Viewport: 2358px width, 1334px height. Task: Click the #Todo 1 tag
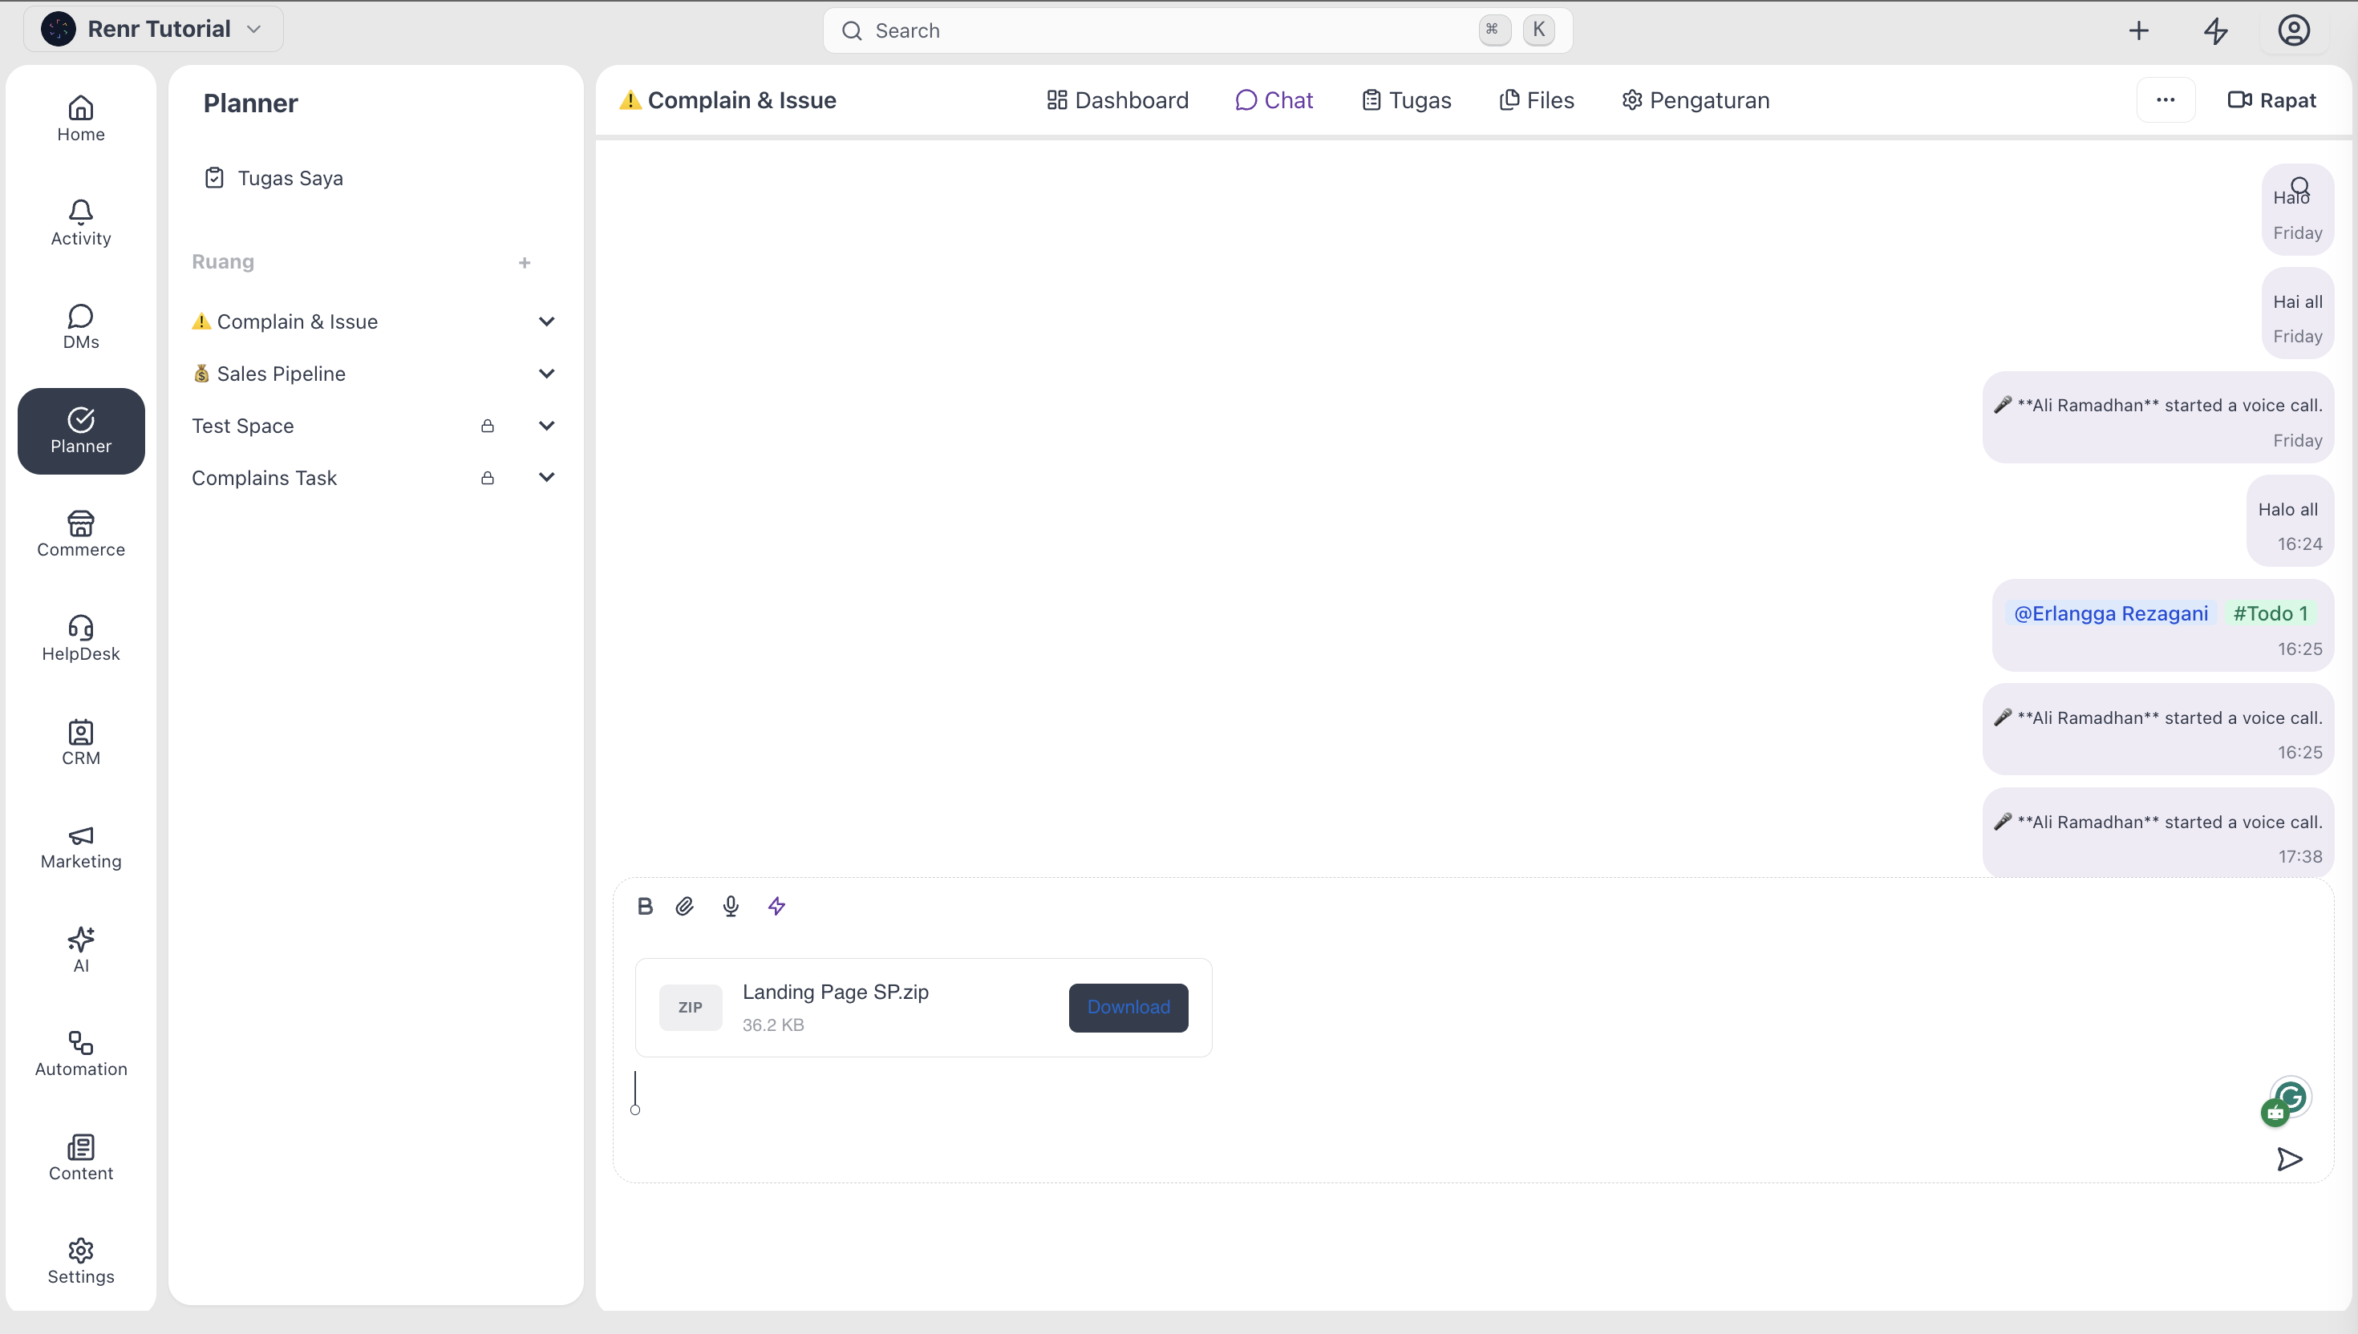coord(2270,613)
